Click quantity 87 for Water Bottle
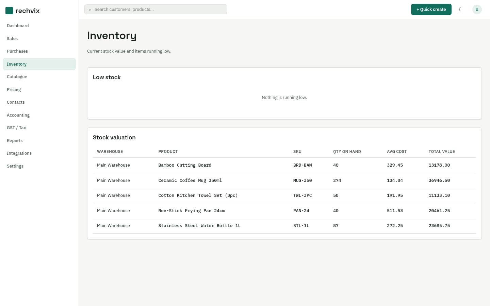490x306 pixels. (336, 226)
